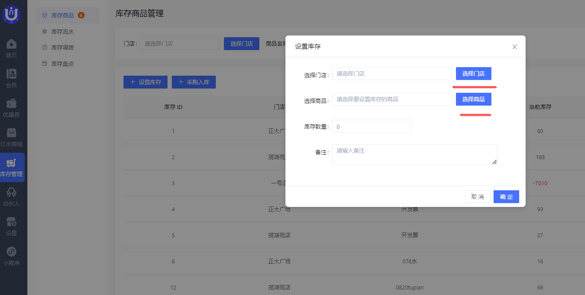585x295 pixels.
Task: Cancel the dialog using 取消 button
Action: (x=477, y=197)
